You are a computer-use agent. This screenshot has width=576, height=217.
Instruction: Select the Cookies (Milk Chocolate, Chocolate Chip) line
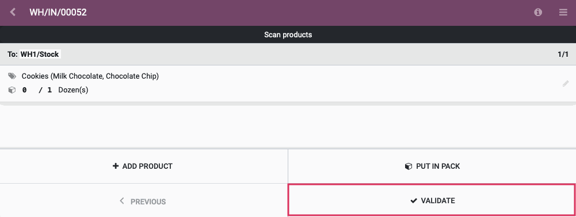(288, 84)
